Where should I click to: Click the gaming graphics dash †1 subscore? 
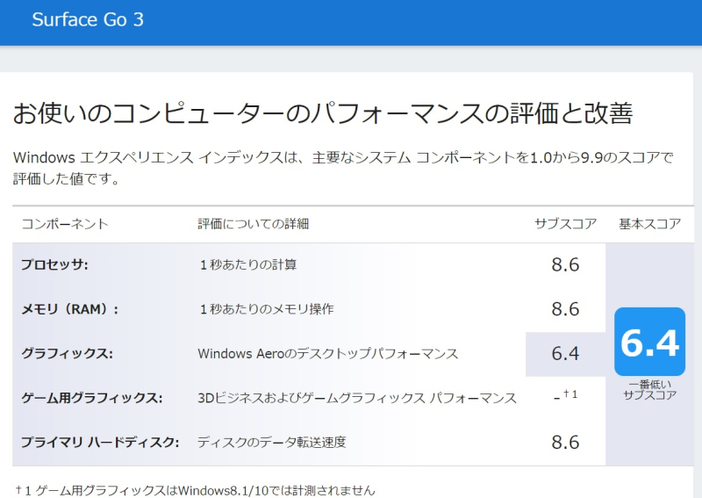(x=565, y=396)
